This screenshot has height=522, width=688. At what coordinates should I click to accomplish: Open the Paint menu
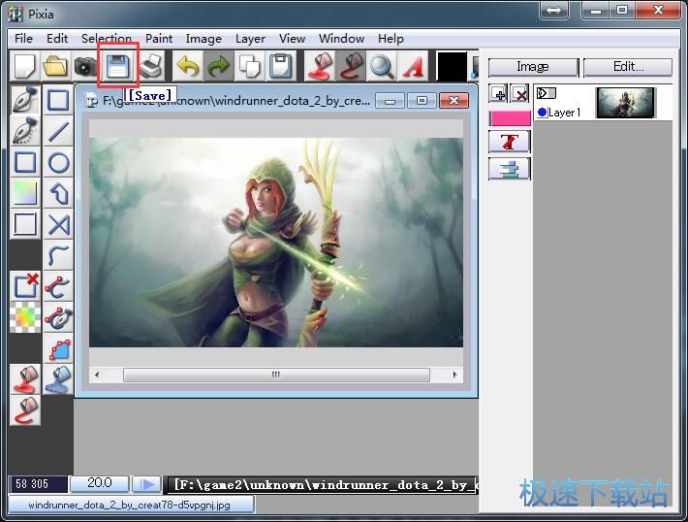coord(159,39)
